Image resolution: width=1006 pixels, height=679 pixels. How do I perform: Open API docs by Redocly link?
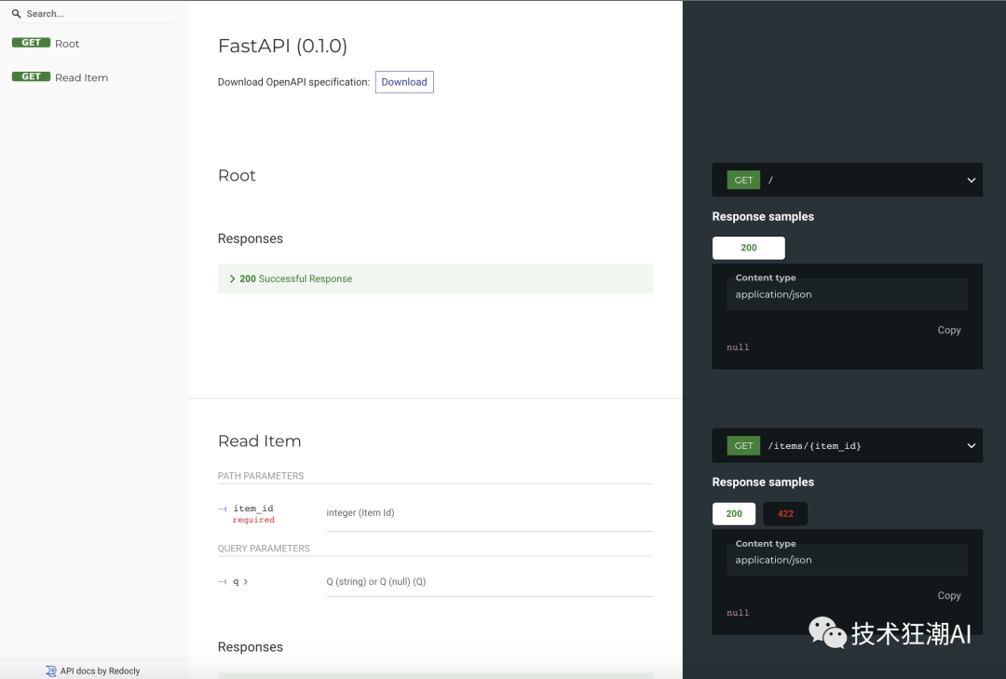pyautogui.click(x=100, y=671)
